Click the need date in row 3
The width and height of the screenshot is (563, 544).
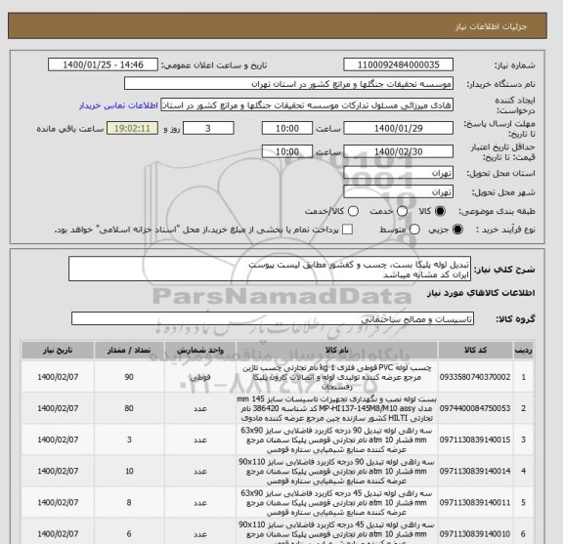coord(58,439)
